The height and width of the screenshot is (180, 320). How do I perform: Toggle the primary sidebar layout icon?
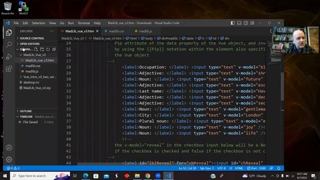[232, 23]
